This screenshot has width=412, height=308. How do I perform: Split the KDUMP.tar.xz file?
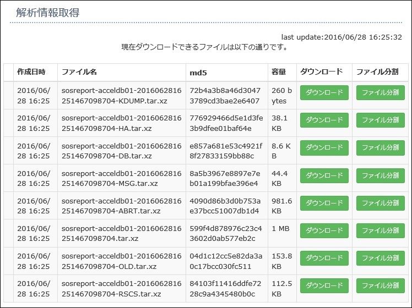point(381,92)
